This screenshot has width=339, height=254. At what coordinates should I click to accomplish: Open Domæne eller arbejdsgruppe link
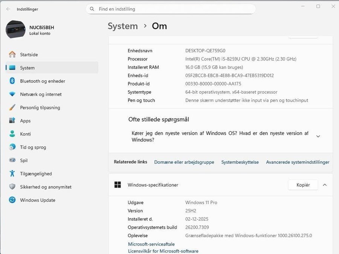(184, 162)
